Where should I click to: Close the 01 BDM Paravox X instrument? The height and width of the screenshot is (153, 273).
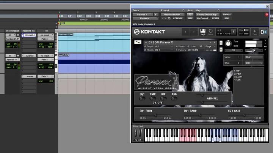click(265, 40)
